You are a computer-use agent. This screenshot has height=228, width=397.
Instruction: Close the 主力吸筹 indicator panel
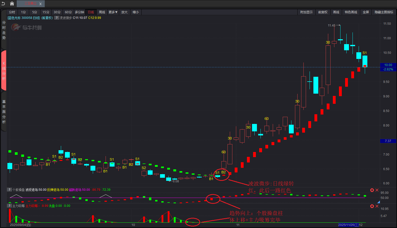[377, 206]
